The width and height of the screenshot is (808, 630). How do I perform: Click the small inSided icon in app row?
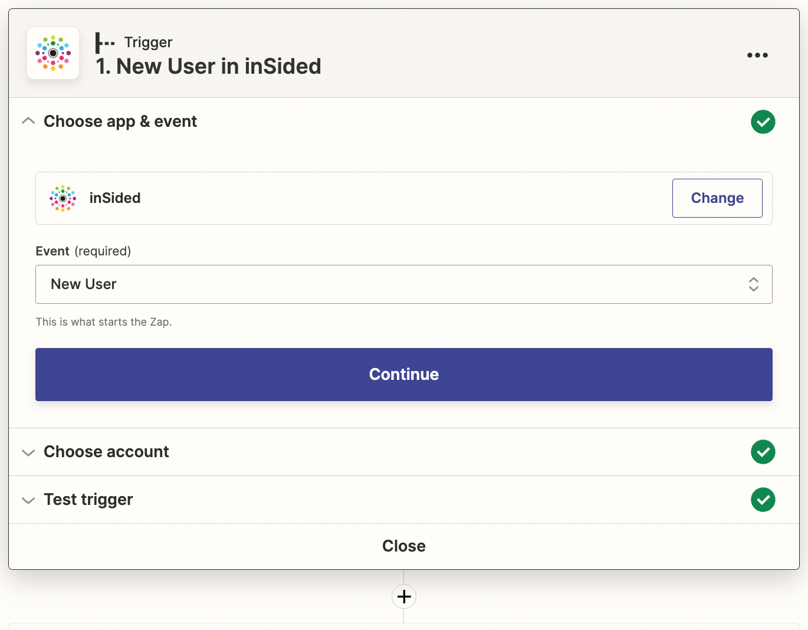click(x=63, y=198)
